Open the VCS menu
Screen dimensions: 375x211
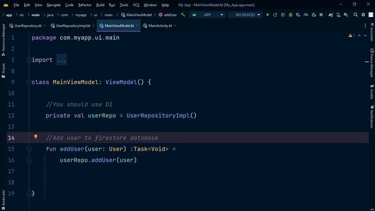click(136, 5)
